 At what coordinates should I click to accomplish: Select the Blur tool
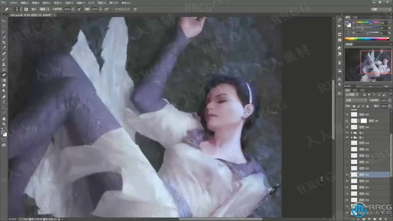click(x=4, y=86)
